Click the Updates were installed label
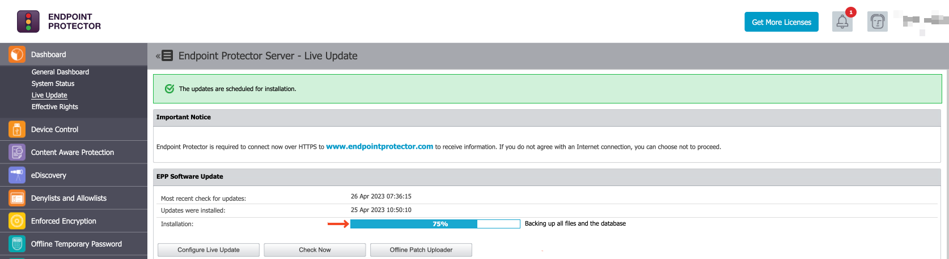The height and width of the screenshot is (259, 949). [193, 210]
